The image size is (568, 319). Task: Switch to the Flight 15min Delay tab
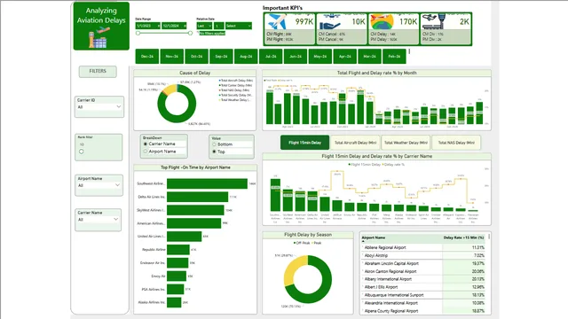304,143
